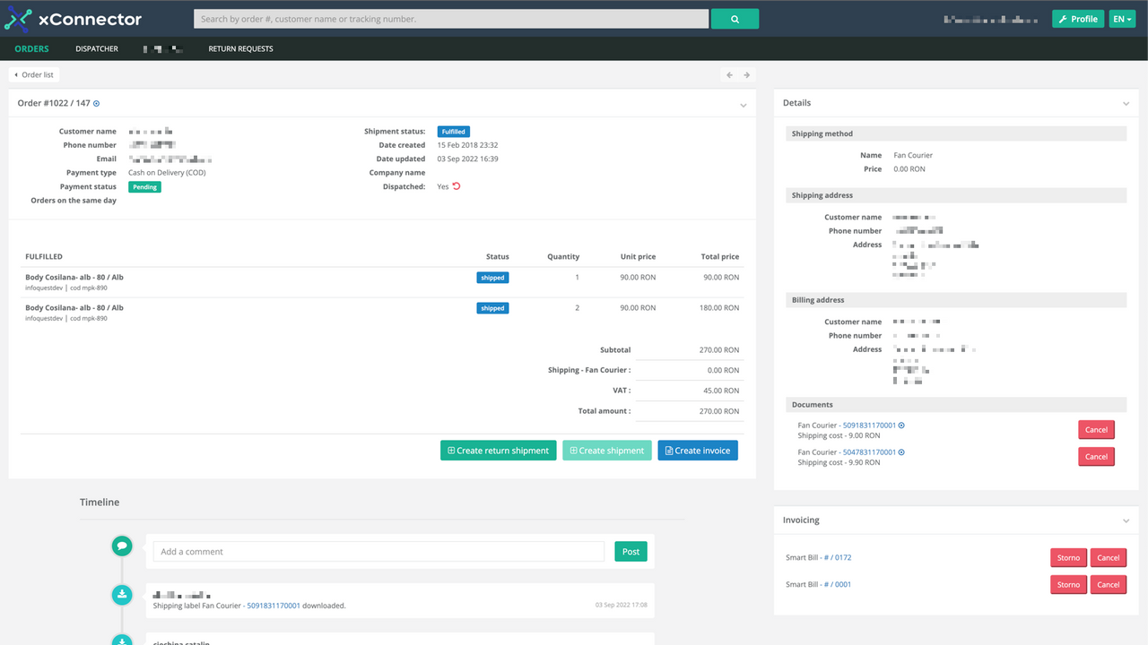Click Create return shipment button
The width and height of the screenshot is (1148, 645).
pos(498,451)
